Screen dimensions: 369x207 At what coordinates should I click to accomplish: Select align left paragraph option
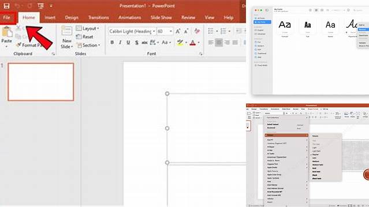click(211, 43)
